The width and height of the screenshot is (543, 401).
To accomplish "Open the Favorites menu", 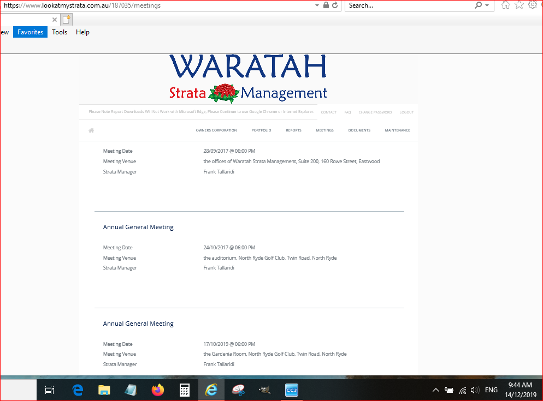I will [31, 32].
